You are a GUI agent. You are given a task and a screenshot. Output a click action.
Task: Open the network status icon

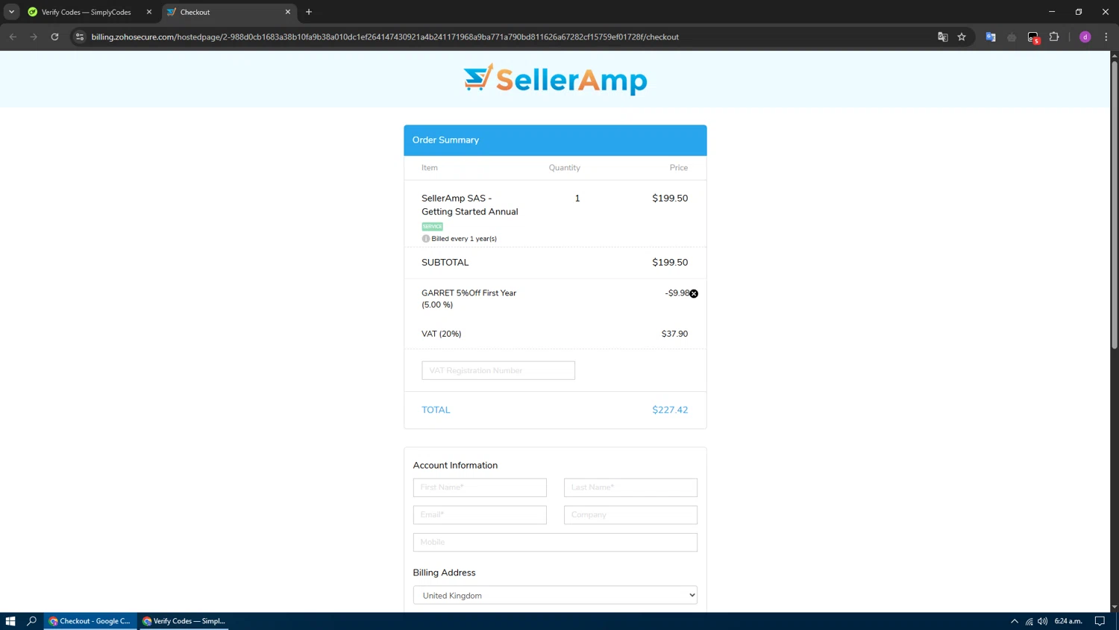(x=1029, y=621)
